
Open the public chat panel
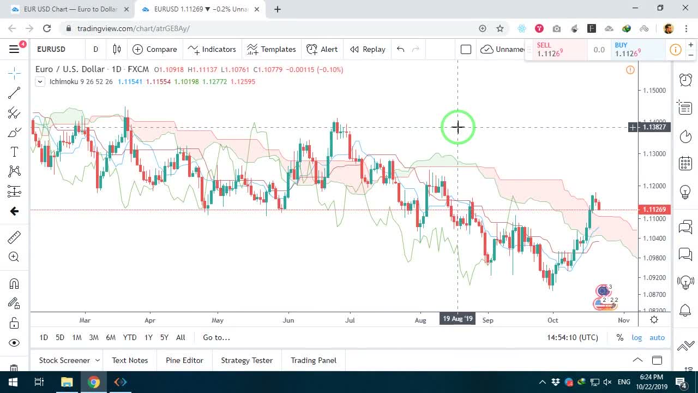pyautogui.click(x=685, y=227)
